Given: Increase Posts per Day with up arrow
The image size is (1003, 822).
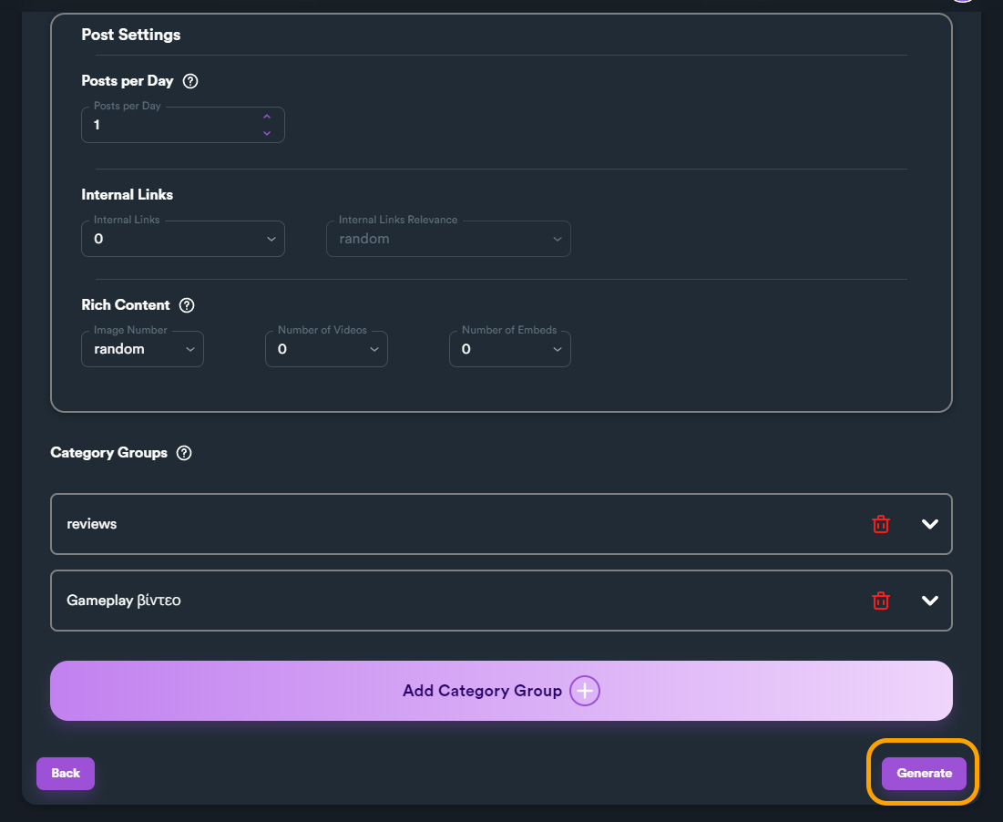Looking at the screenshot, I should 267,117.
